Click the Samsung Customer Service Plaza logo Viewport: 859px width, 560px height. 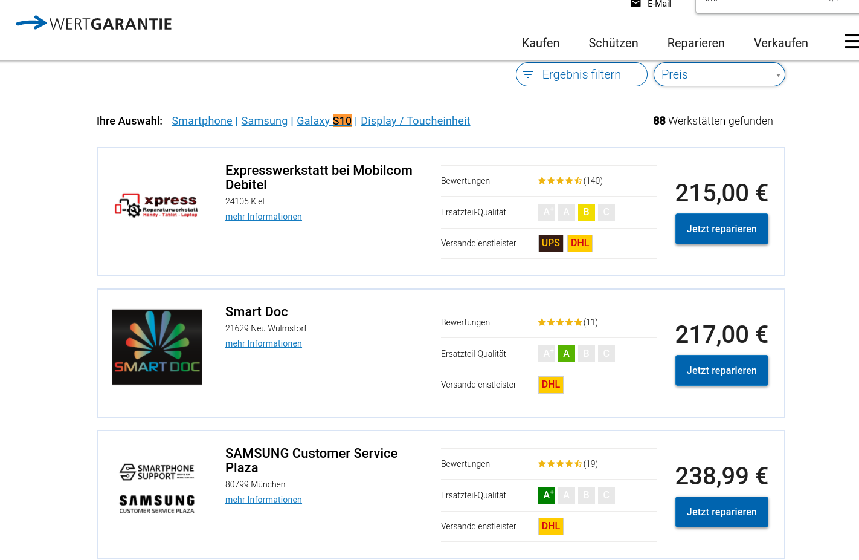(157, 489)
